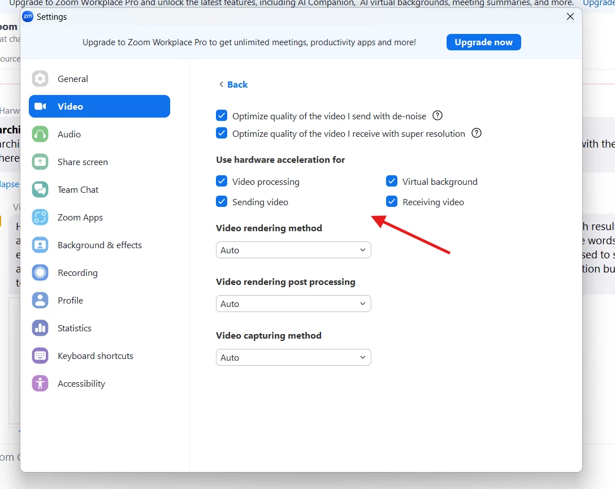Click the Audio headphones icon
This screenshot has width=615, height=489.
(x=40, y=134)
